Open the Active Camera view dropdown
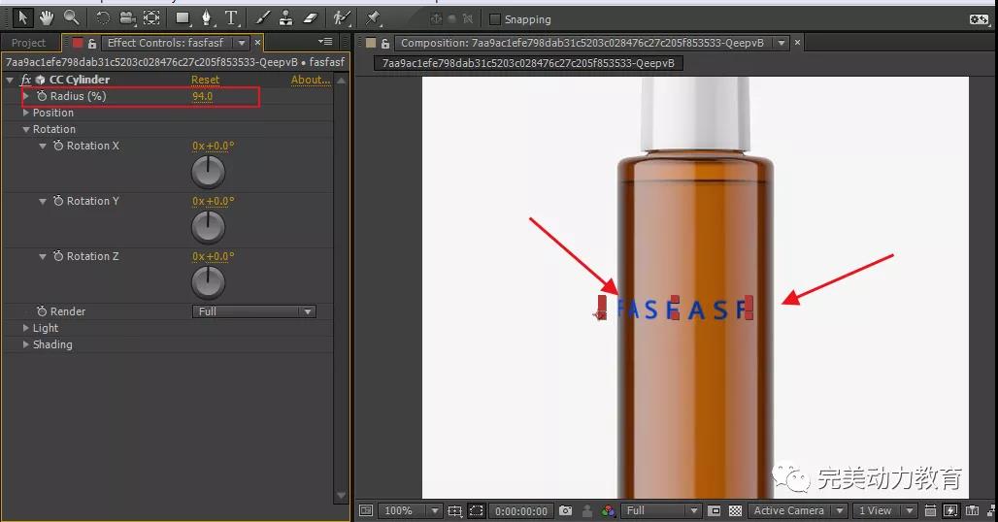 (x=795, y=510)
